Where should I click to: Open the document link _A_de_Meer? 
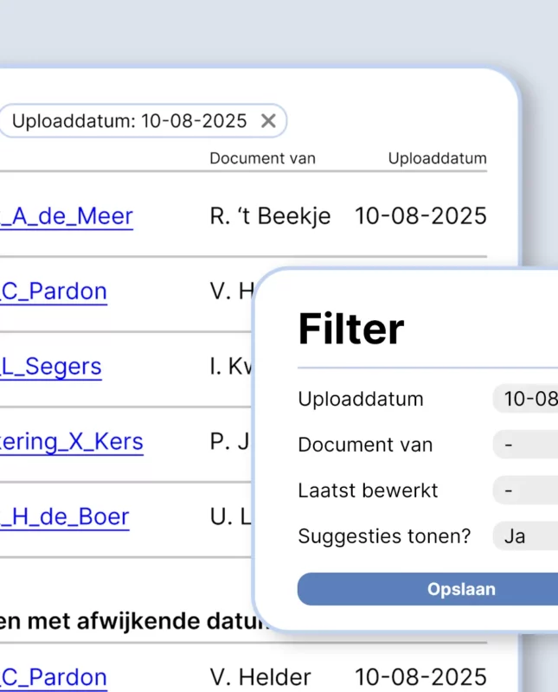click(x=66, y=216)
